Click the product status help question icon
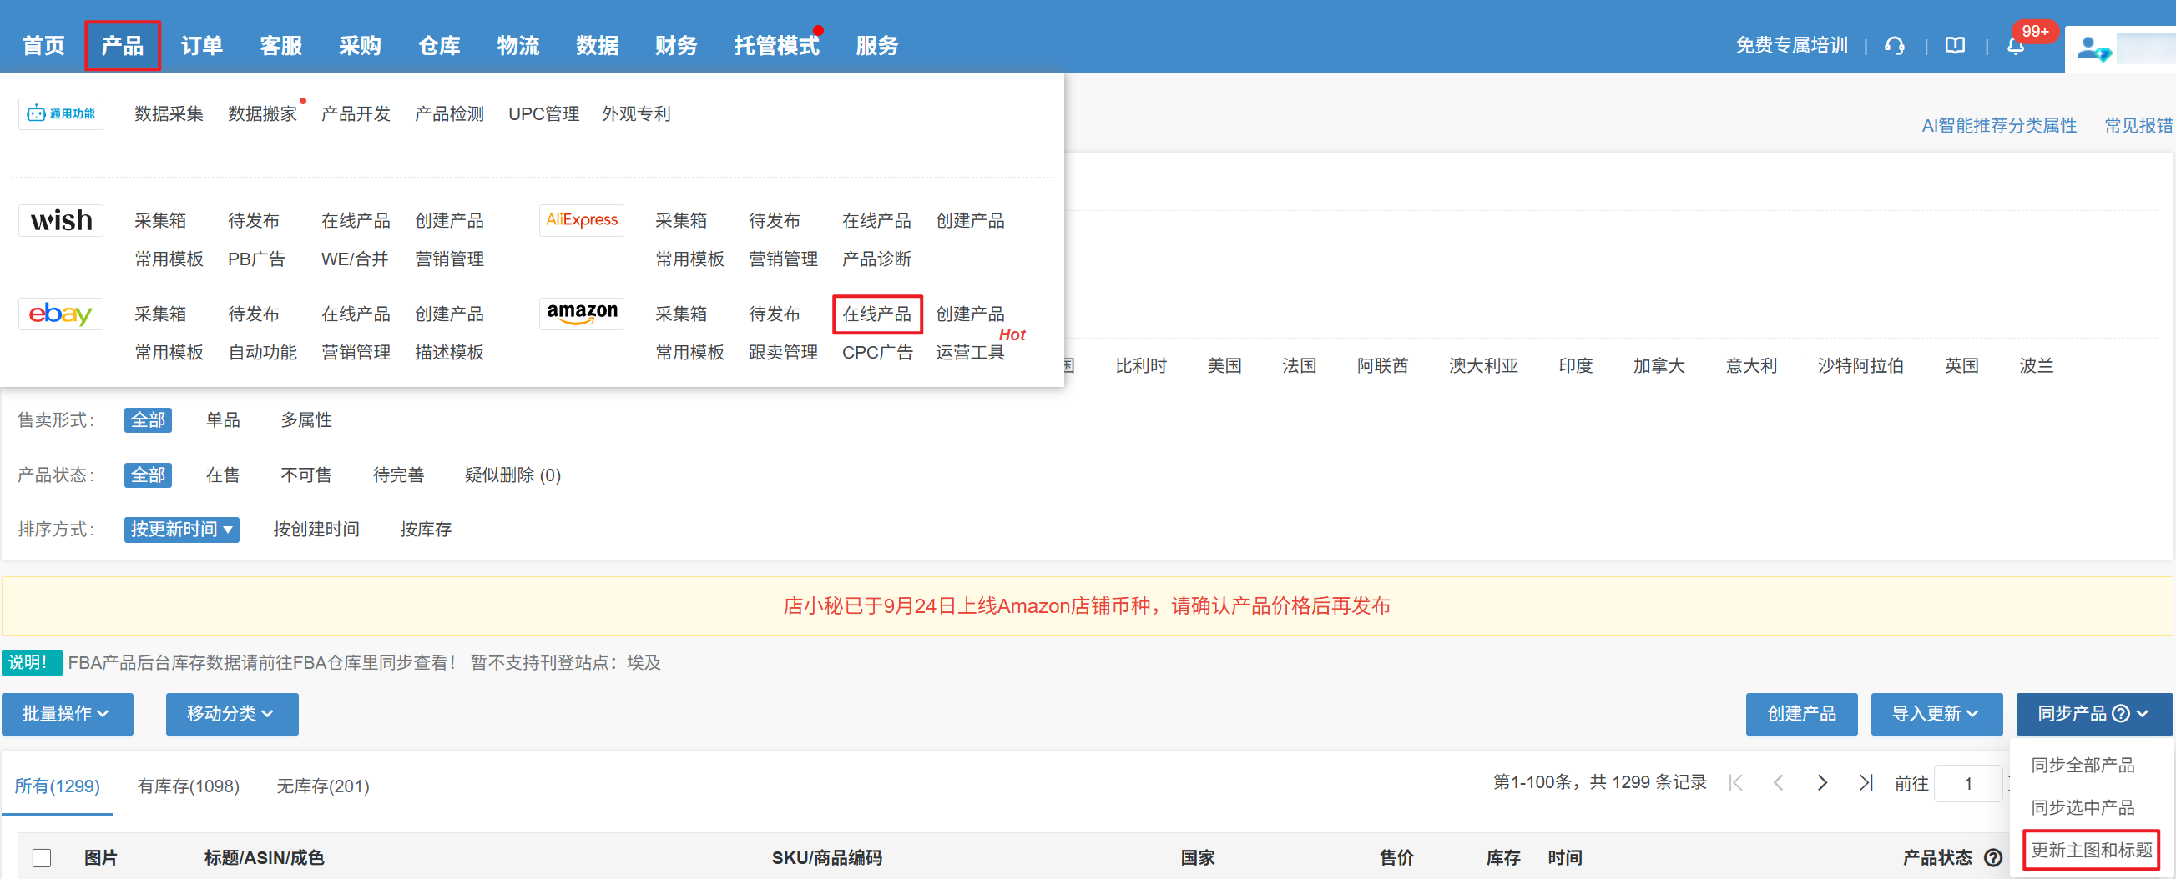The image size is (2176, 879). pyautogui.click(x=1993, y=858)
